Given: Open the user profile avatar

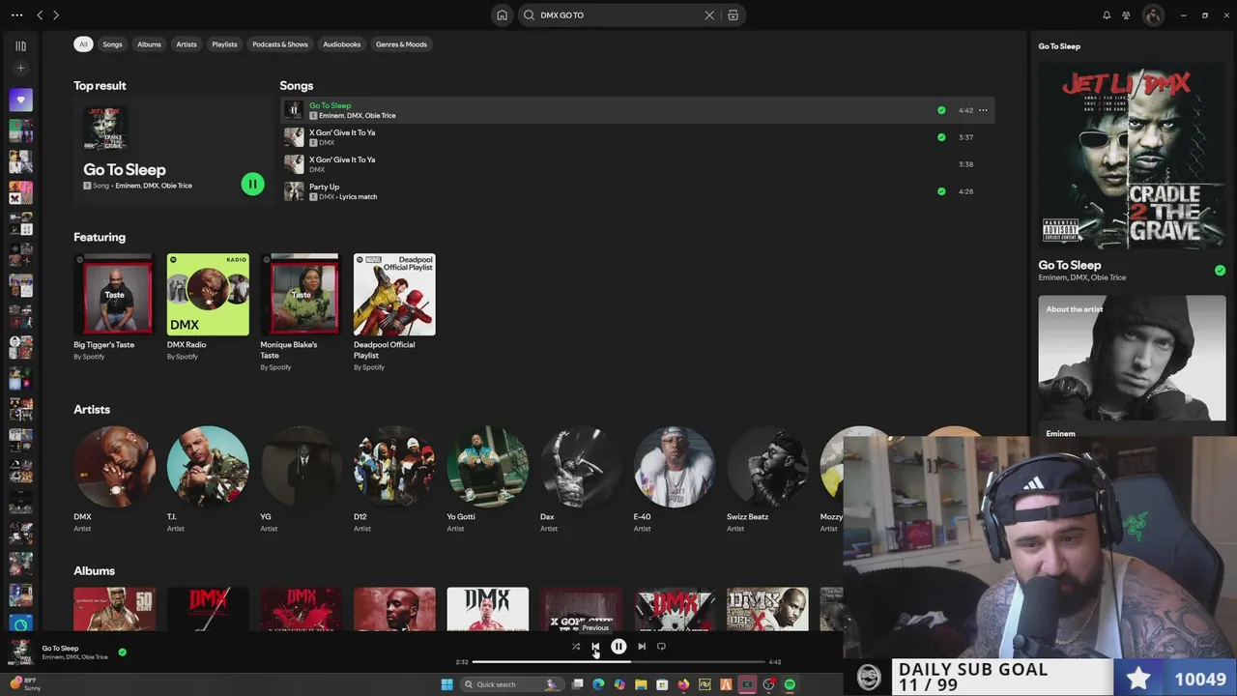Looking at the screenshot, I should coord(1152,15).
